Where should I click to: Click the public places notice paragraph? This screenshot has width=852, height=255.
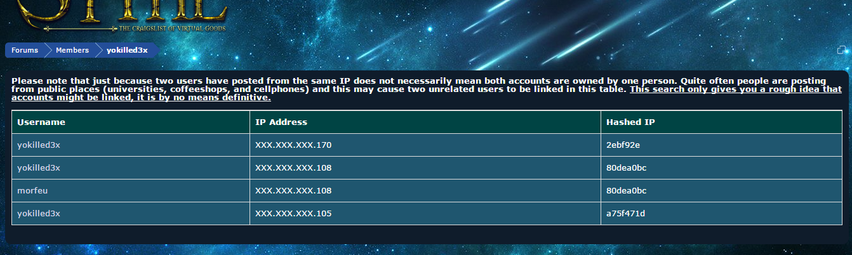point(427,89)
